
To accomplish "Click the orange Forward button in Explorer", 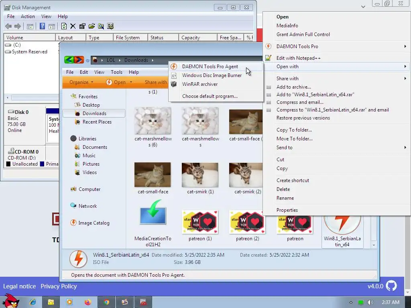I will (79, 60).
